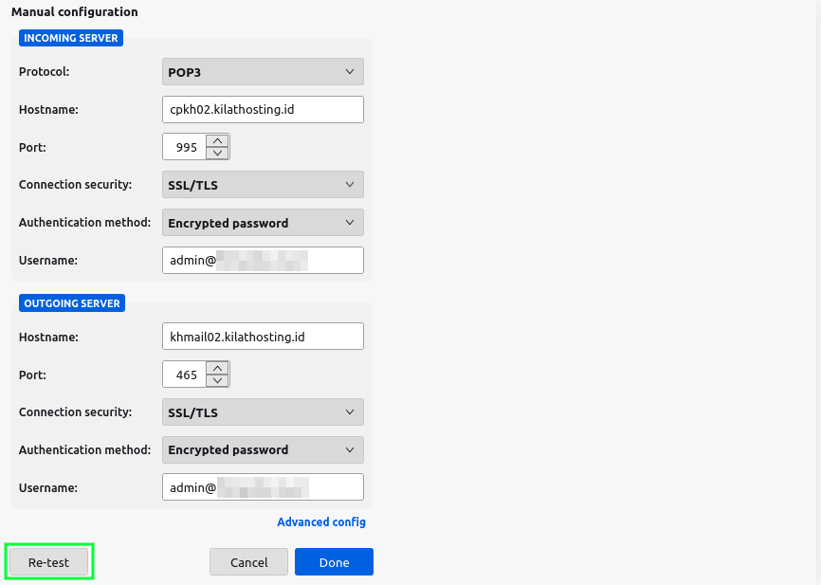Select incoming Hostname field cpkh02.kilathosting.id
Screen dimensions: 821x585
pyautogui.click(x=263, y=109)
